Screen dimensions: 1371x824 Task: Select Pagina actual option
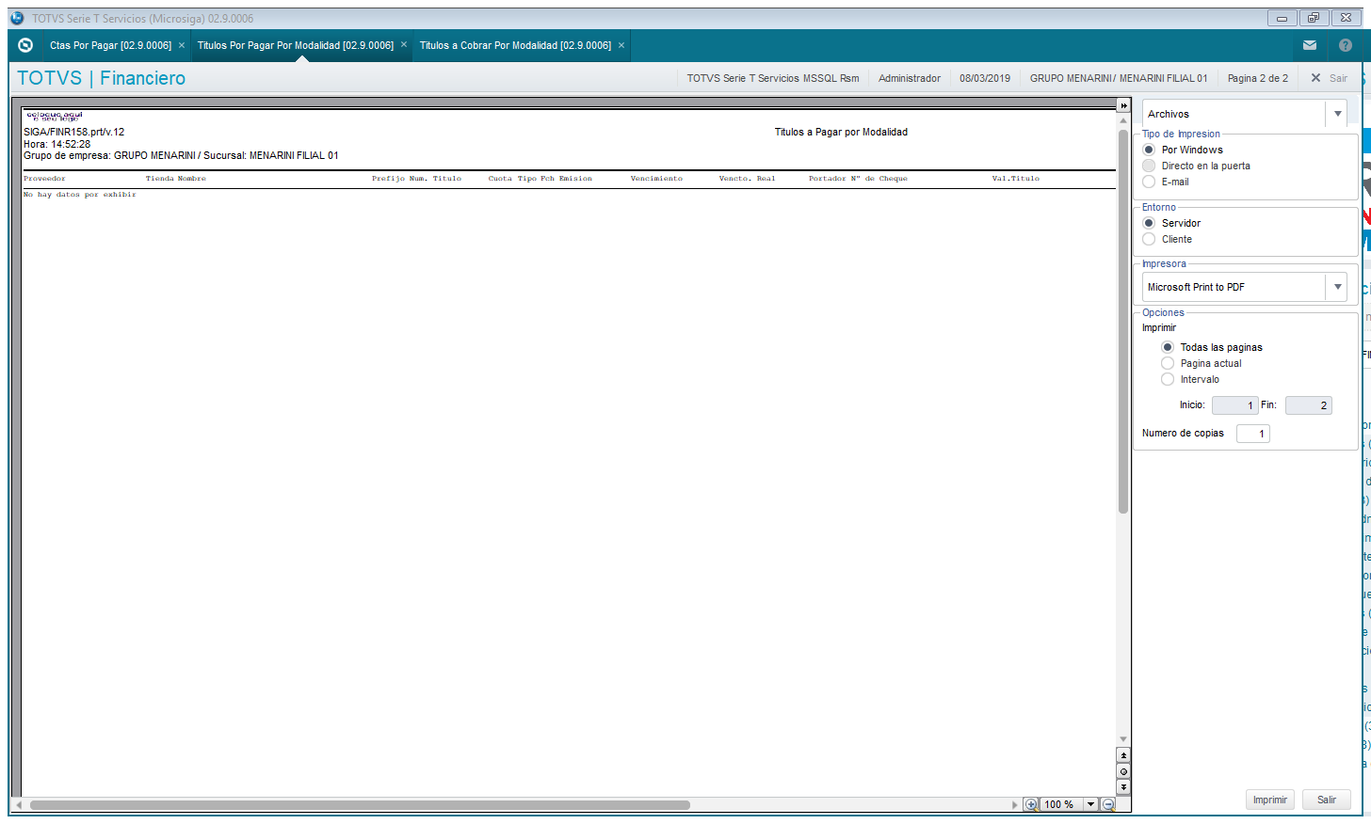(1168, 363)
